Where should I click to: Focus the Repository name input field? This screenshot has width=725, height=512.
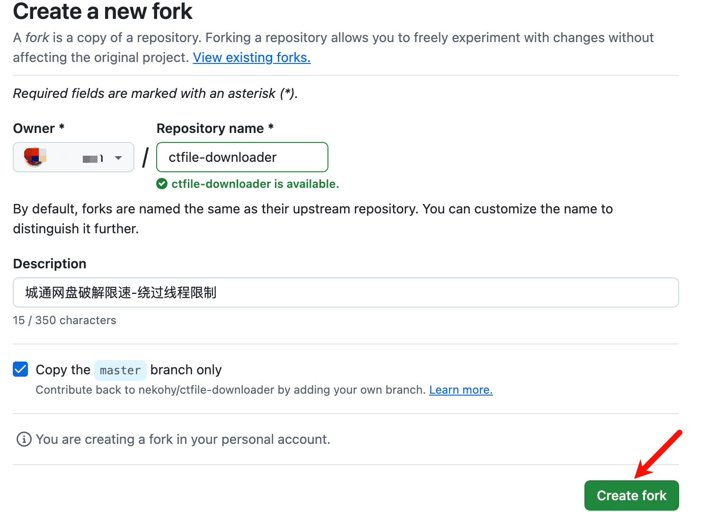click(242, 157)
